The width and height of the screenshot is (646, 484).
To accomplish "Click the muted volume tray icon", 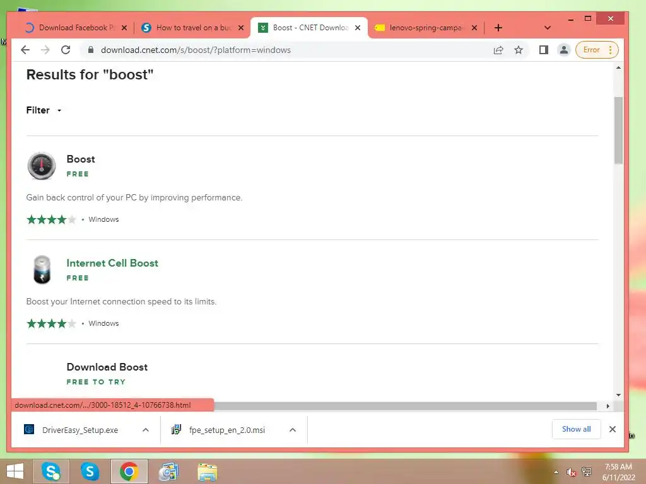I will click(x=571, y=472).
